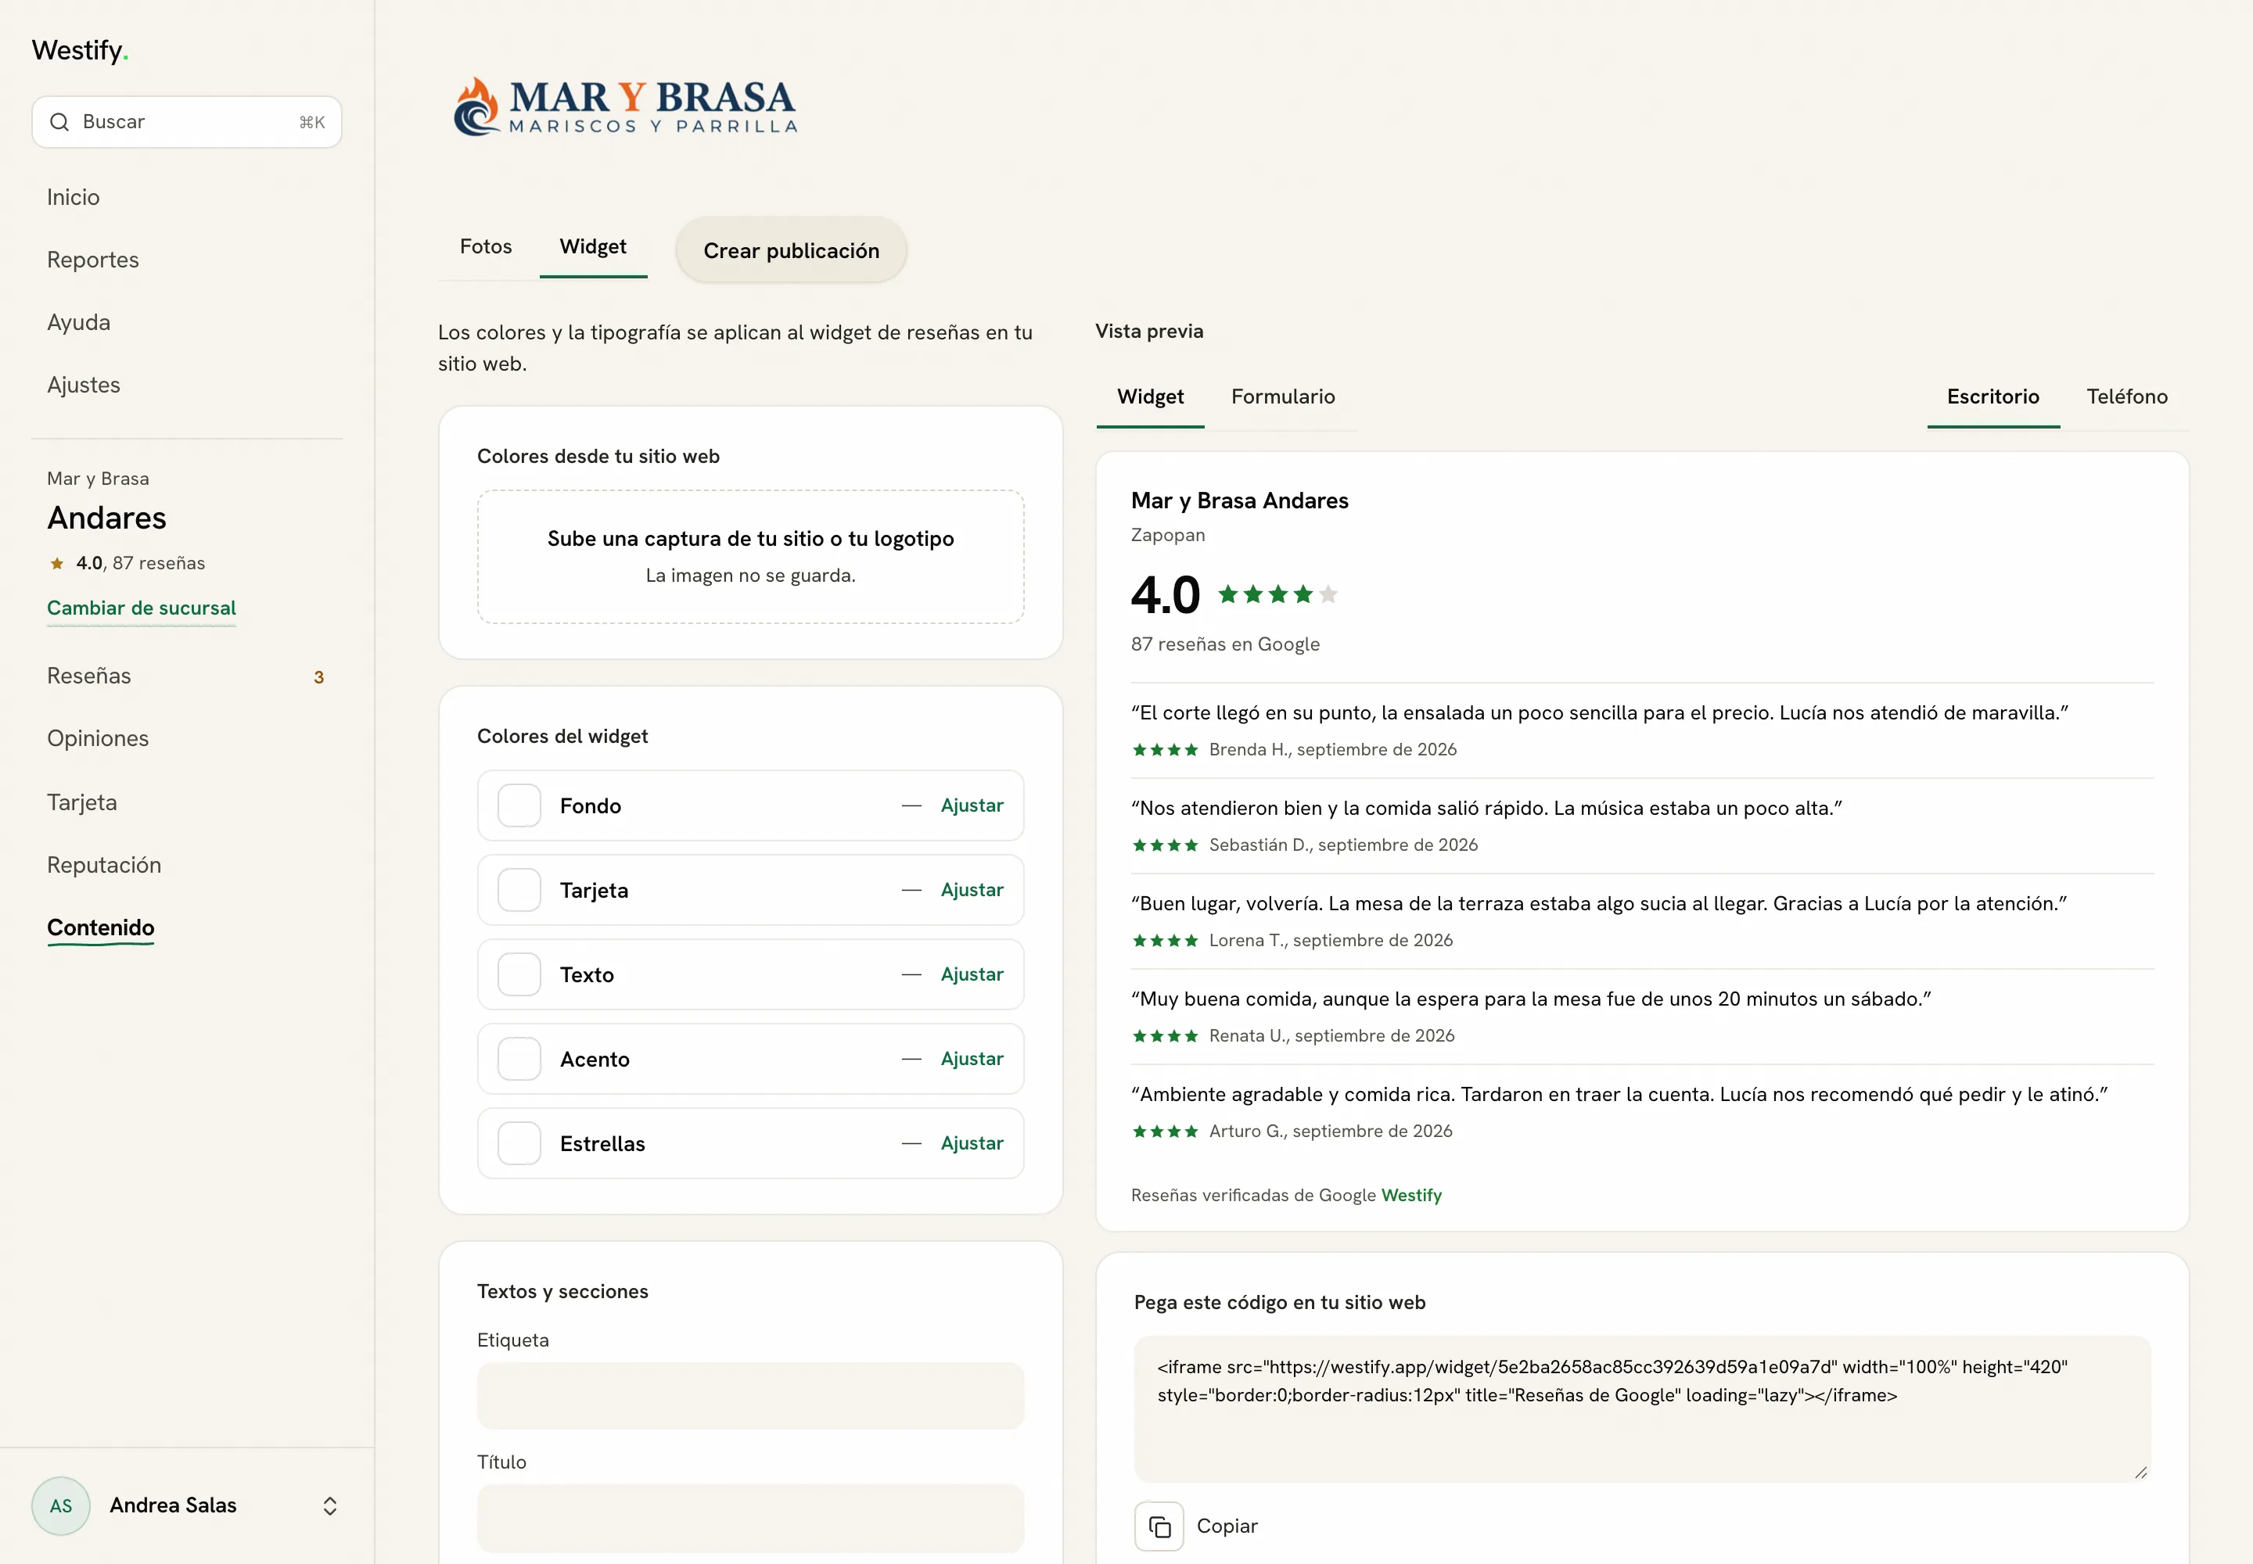This screenshot has height=1564, width=2253.
Task: Open Reputación in the sidebar
Action: point(104,866)
